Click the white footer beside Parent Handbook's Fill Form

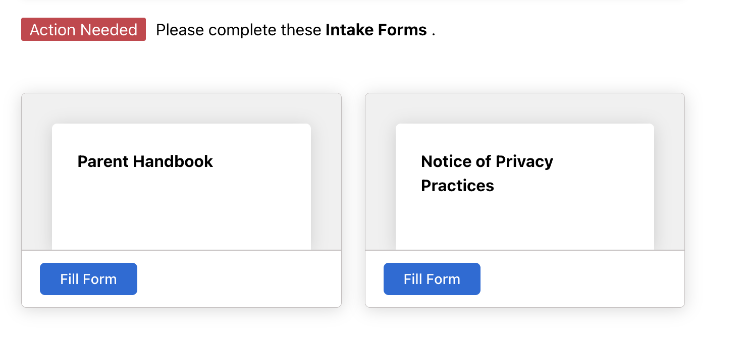237,279
